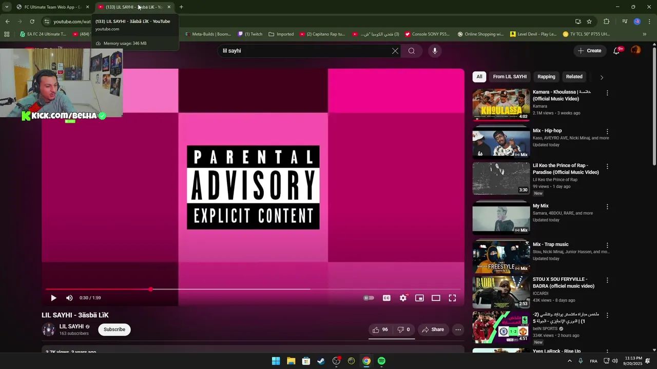
Task: Open the tab search dropdown arrow
Action: pos(7,7)
